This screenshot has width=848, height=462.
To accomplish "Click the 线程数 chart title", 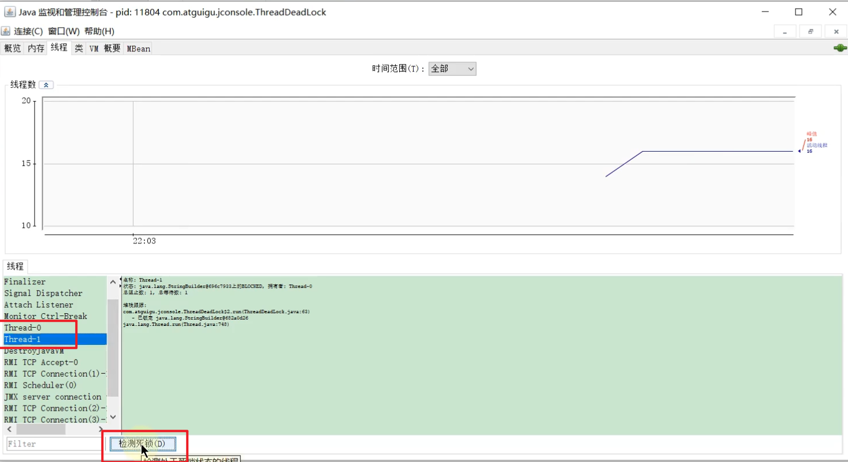I will 23,85.
